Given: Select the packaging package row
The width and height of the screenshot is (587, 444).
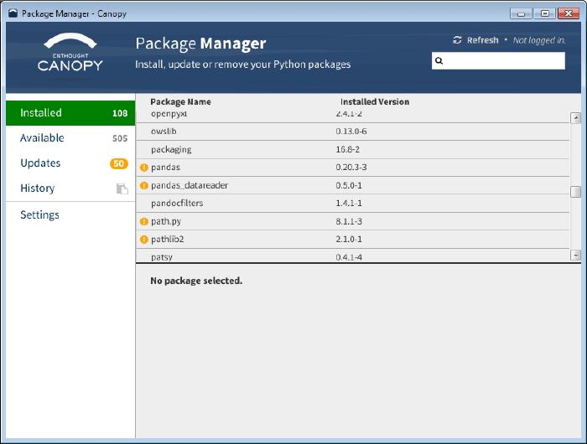Looking at the screenshot, I should [x=353, y=150].
